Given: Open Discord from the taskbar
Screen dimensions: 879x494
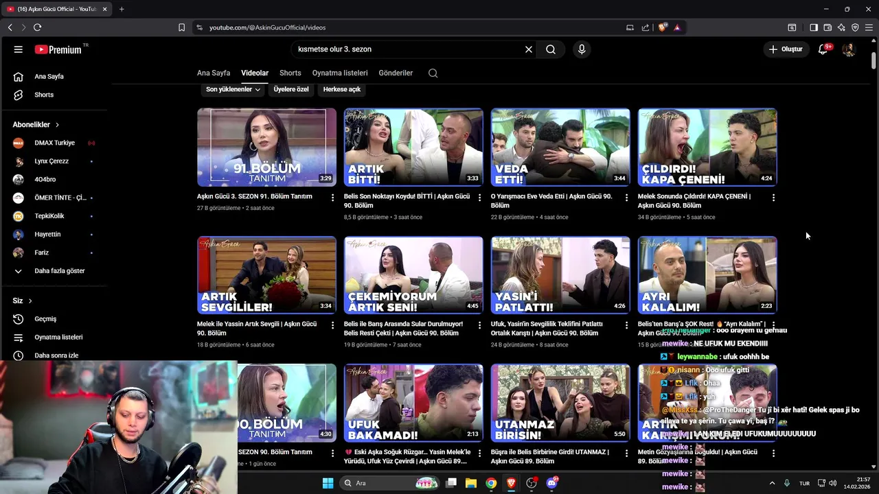Looking at the screenshot, I should coord(551,483).
